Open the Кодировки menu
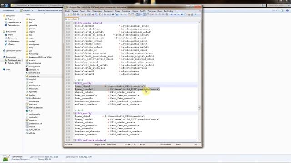Viewport: 291px width, 163px height. coord(97,11)
